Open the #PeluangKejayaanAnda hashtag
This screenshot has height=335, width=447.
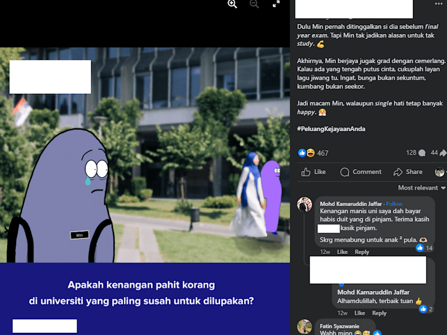point(331,129)
